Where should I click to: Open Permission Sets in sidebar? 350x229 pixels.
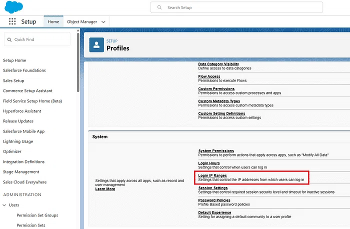[31, 225]
